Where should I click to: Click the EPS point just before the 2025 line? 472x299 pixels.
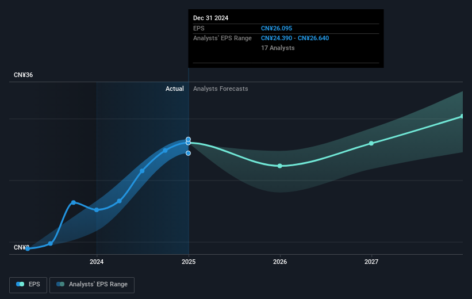coord(165,151)
